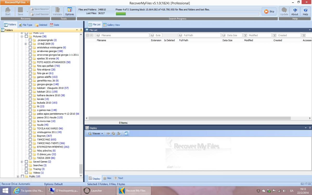Click the Load Session button
312x195 pixels.
40,14
